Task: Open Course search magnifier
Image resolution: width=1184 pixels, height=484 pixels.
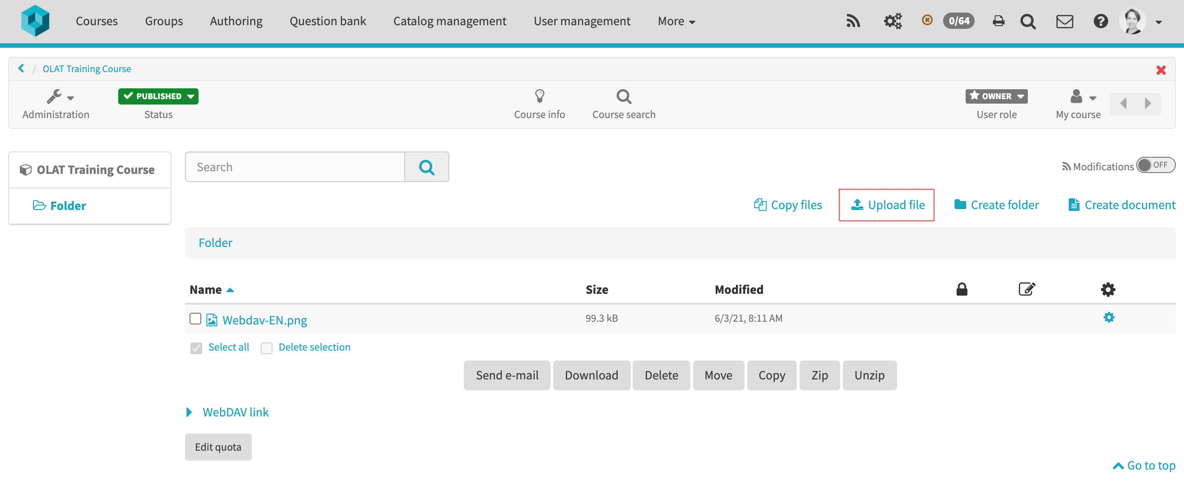Action: tap(624, 104)
